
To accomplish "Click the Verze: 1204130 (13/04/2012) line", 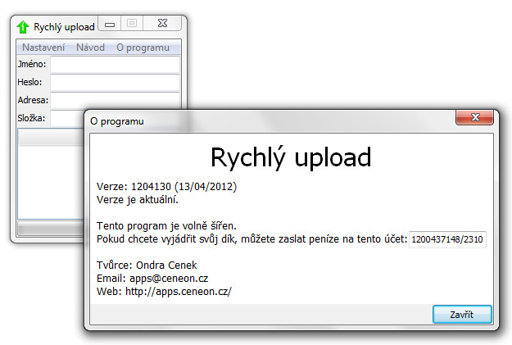I will coord(166,187).
